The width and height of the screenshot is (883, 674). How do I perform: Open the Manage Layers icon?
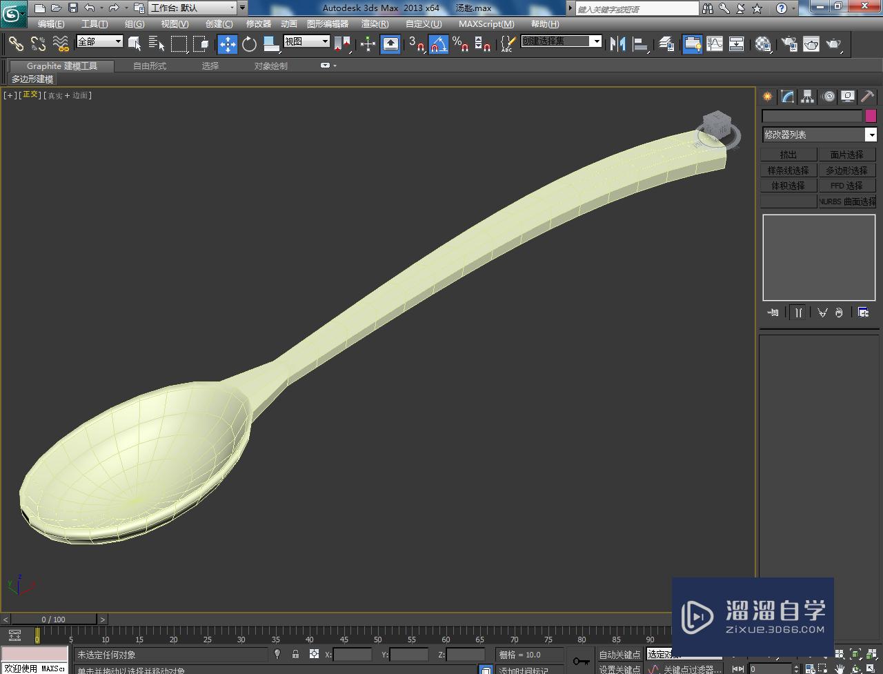666,44
